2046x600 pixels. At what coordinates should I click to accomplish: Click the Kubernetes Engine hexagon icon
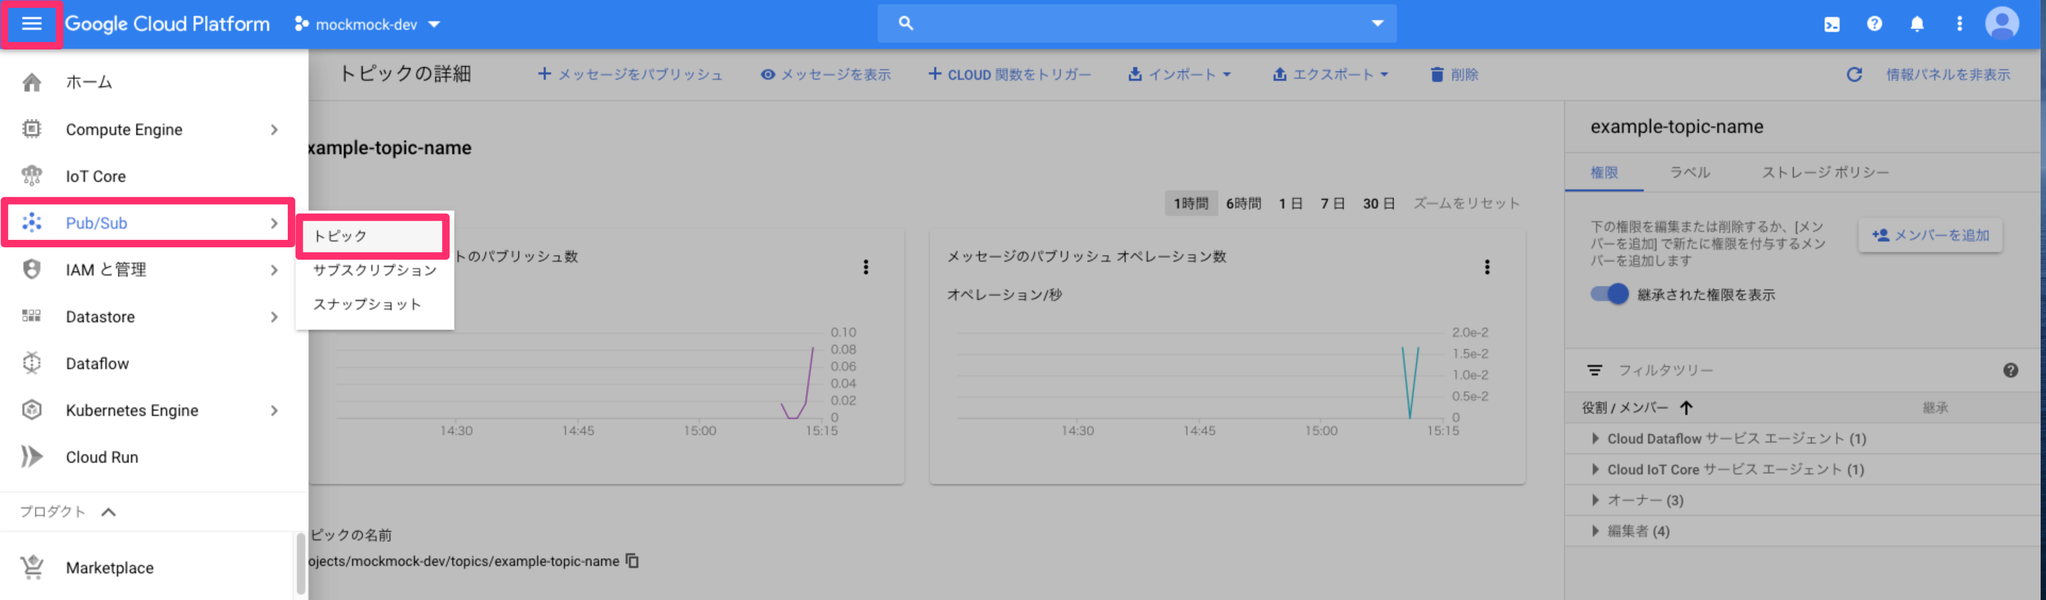[x=32, y=410]
